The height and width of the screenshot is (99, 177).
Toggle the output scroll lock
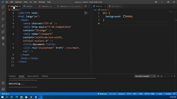point(162,76)
